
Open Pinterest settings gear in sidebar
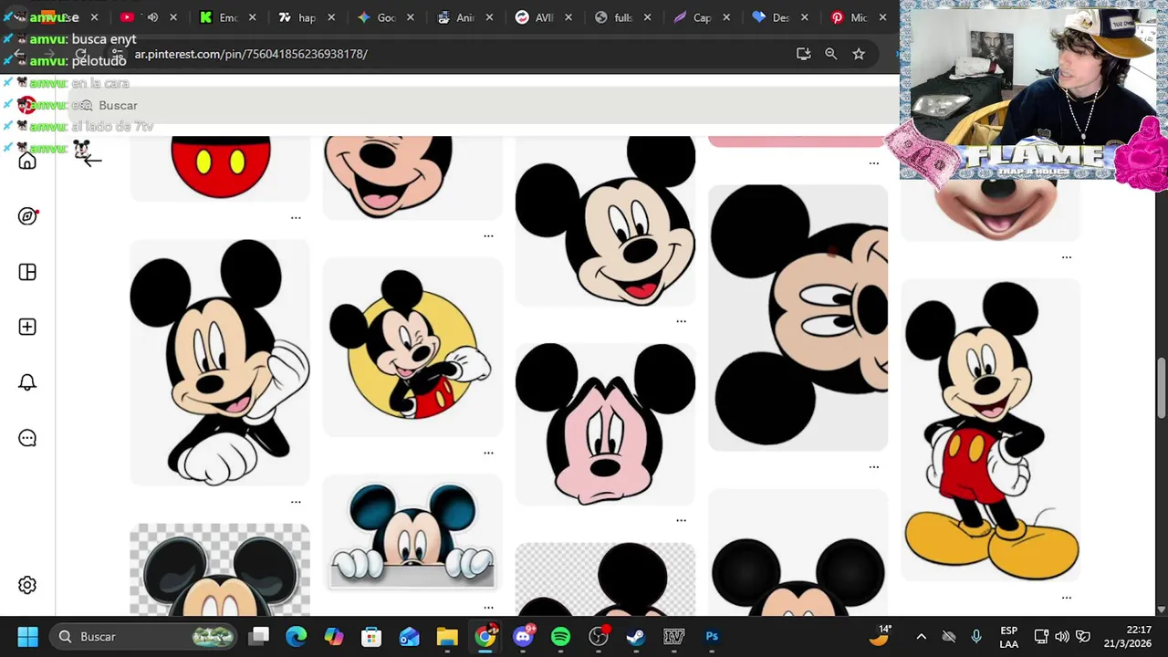(x=27, y=585)
